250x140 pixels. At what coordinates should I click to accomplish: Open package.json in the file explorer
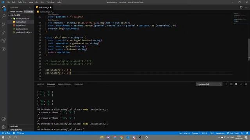pos(21,29)
